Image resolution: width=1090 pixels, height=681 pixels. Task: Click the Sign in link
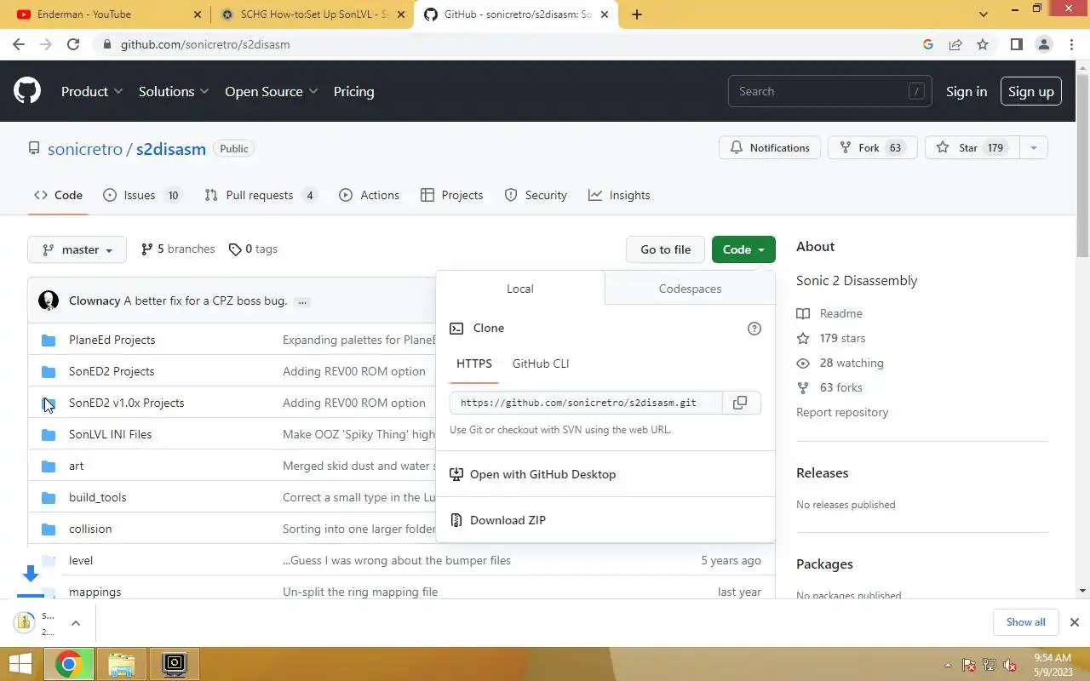click(x=967, y=91)
